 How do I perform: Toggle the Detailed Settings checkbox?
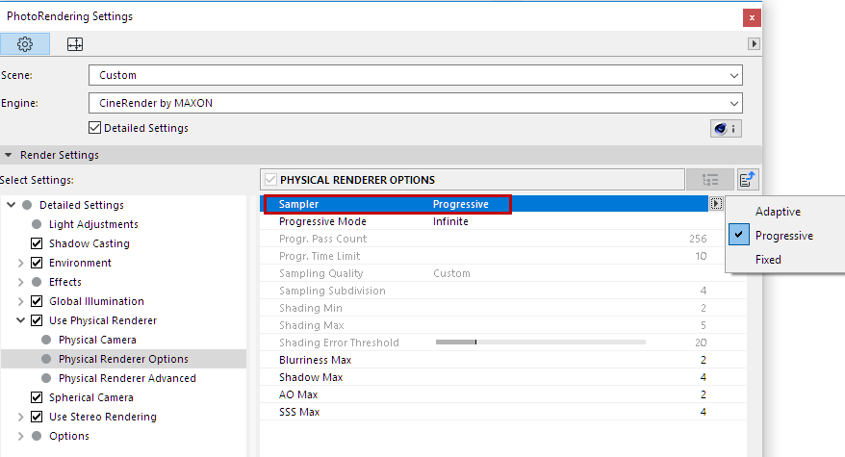click(x=95, y=128)
